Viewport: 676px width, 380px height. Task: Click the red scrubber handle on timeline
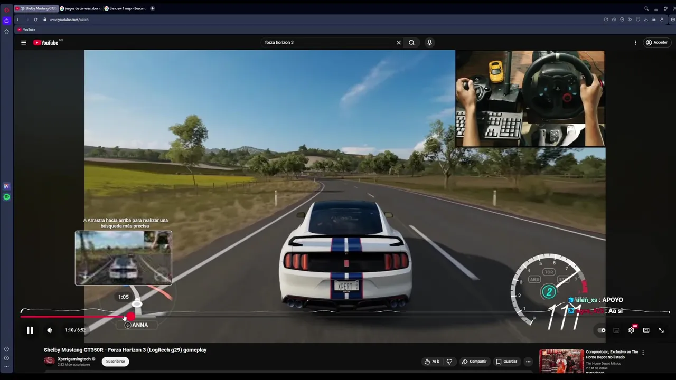coord(130,317)
